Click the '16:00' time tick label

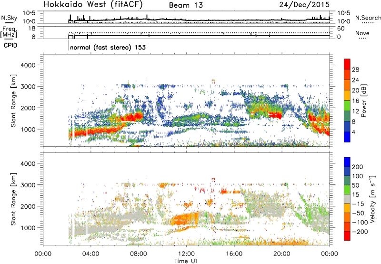coord(234,254)
